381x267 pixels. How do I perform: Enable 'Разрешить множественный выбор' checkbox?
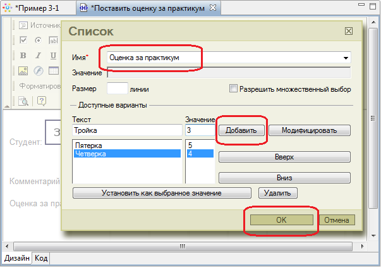(x=233, y=89)
